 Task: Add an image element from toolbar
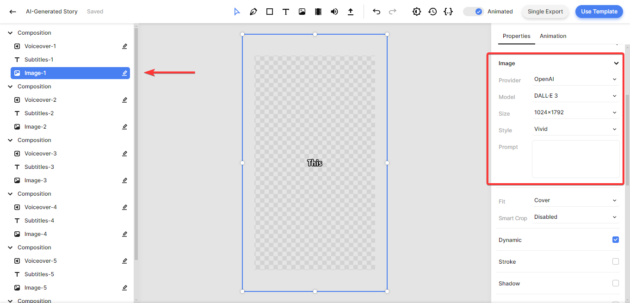click(302, 12)
